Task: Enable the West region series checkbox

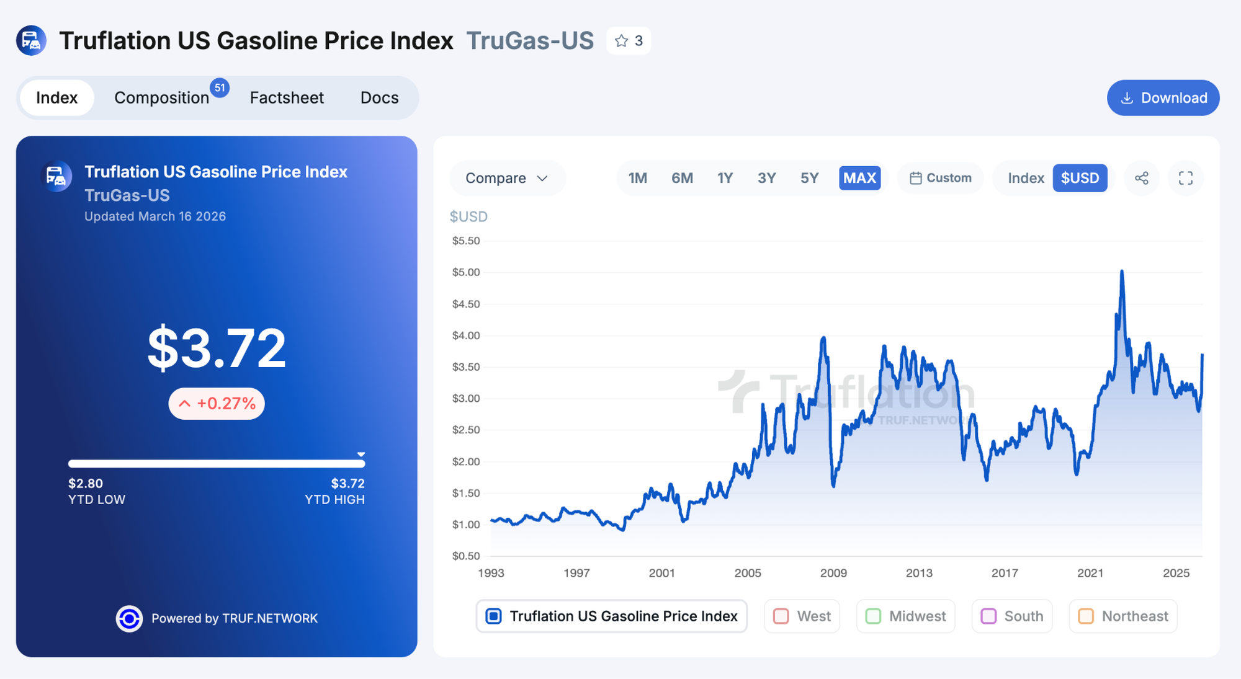Action: pyautogui.click(x=781, y=616)
